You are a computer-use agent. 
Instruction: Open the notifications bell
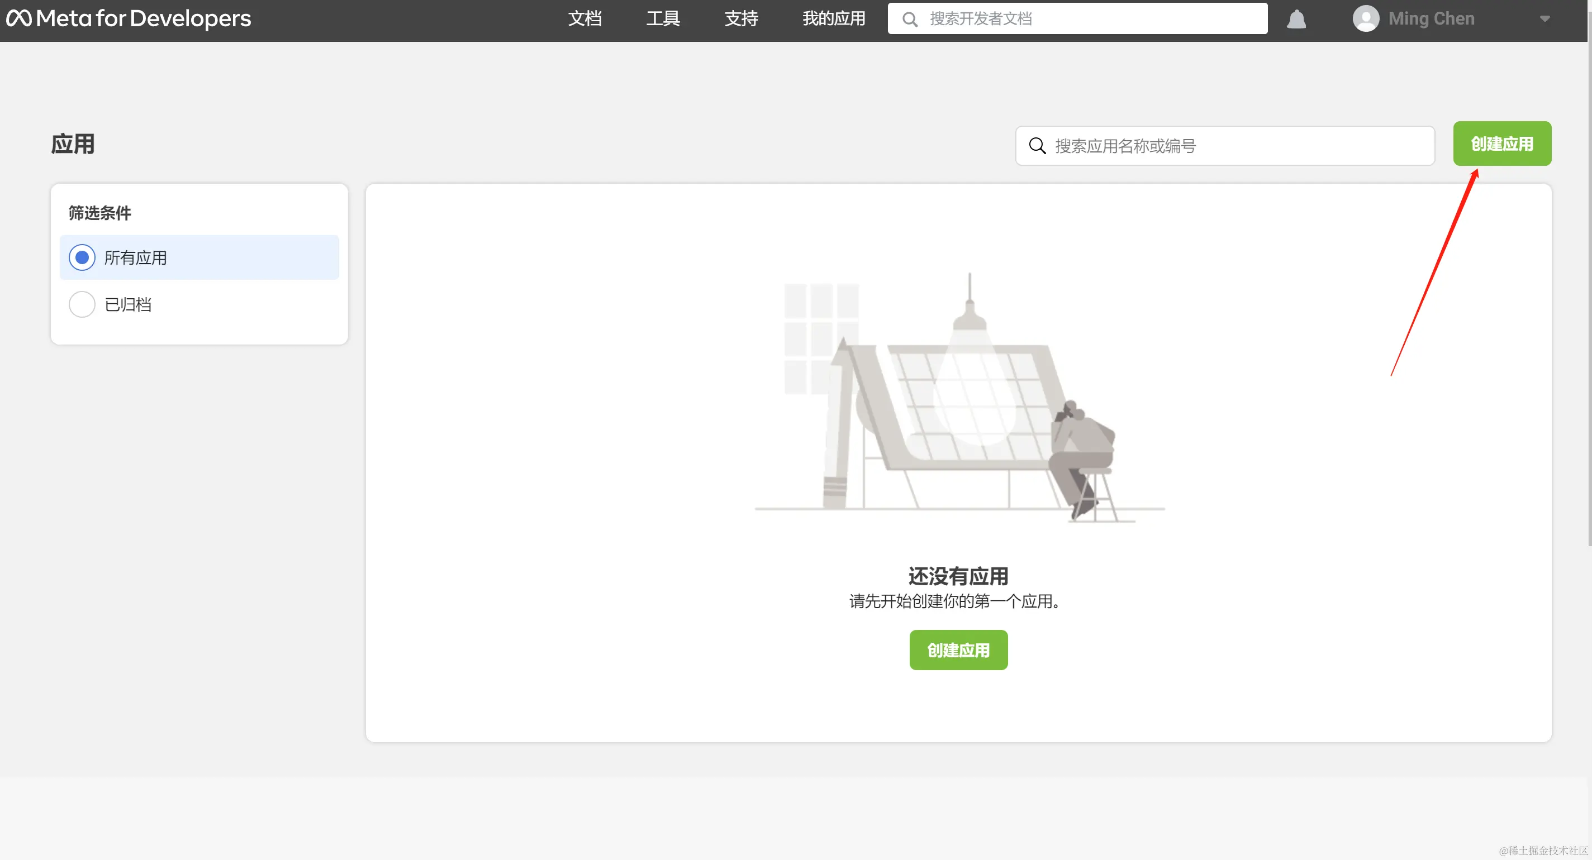click(x=1296, y=19)
